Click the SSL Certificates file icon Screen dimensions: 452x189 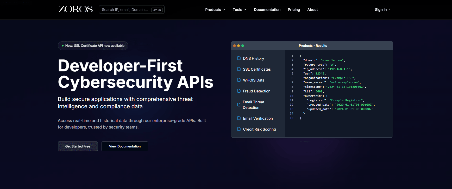(239, 69)
